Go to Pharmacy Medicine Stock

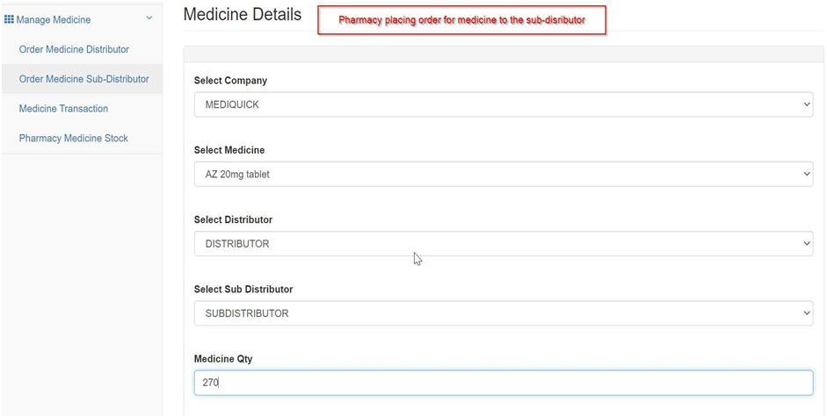(73, 138)
